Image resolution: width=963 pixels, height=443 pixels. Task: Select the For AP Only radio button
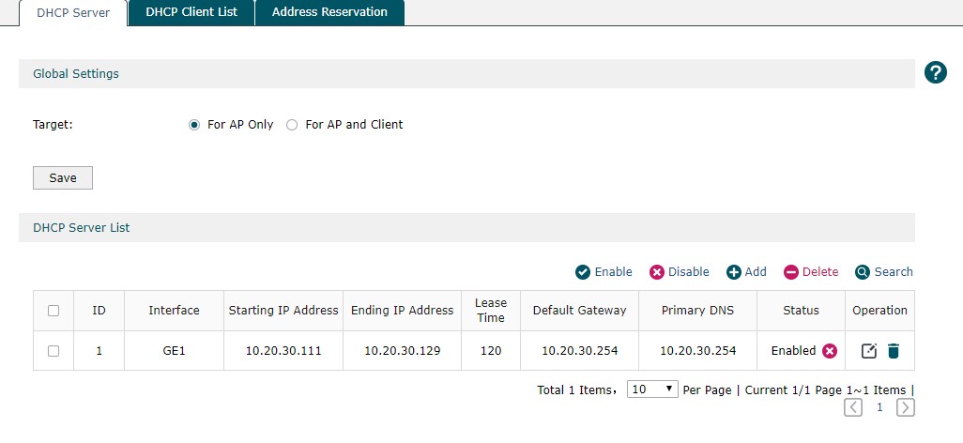coord(194,125)
